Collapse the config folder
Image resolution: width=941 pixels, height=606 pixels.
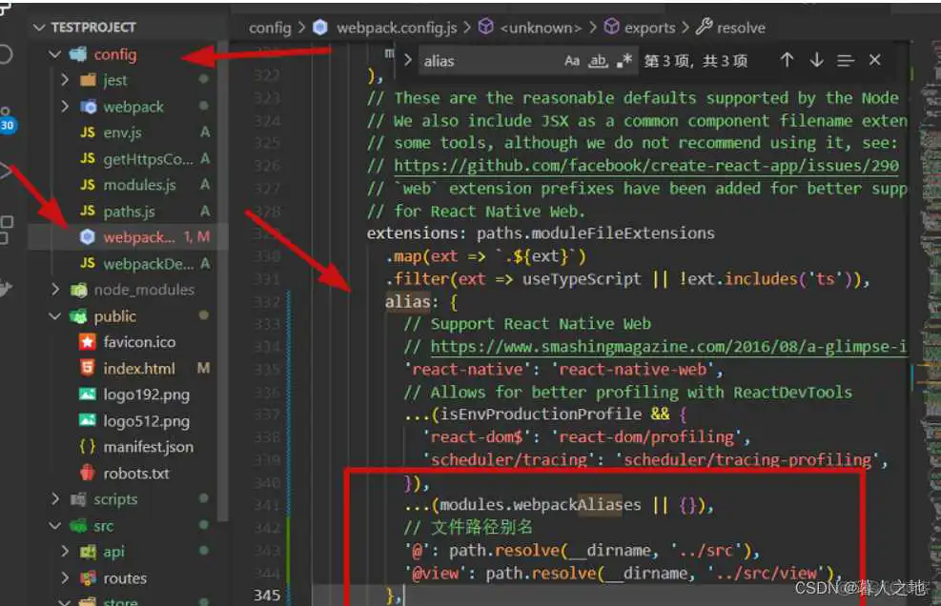point(55,54)
